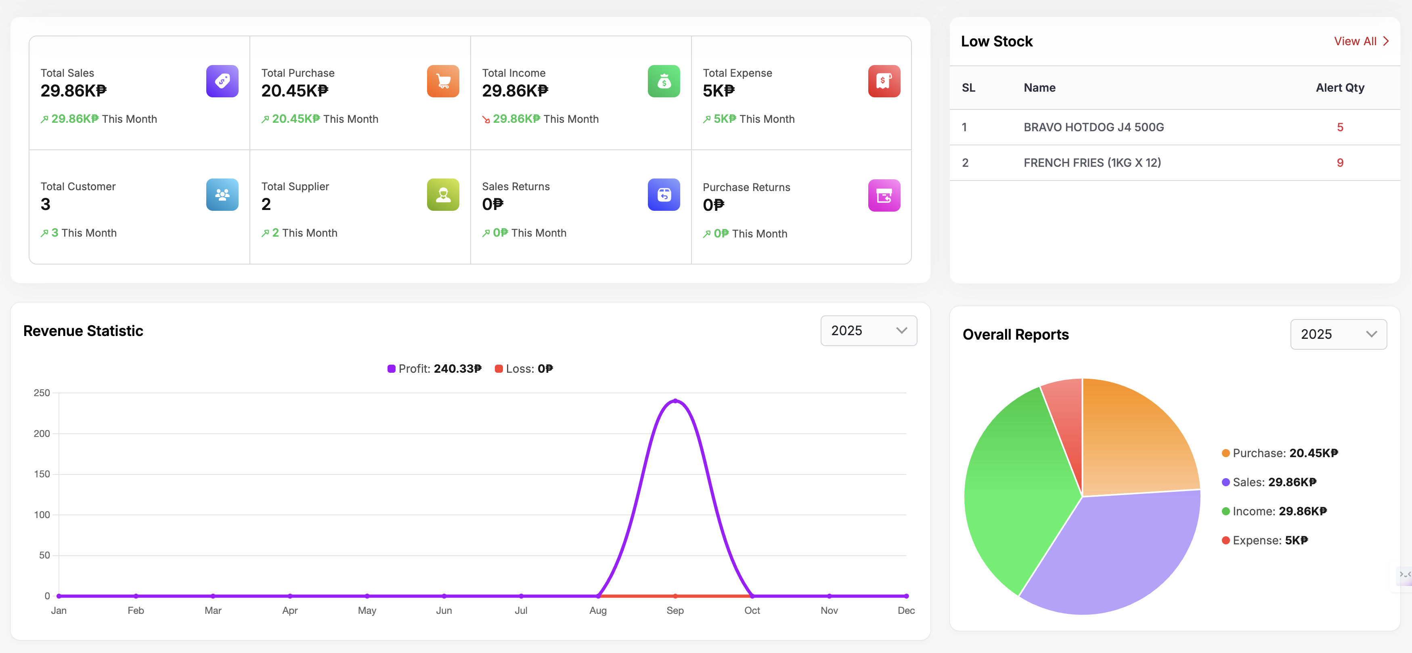
Task: Click the orange Total Purchase cart icon
Action: (x=443, y=81)
